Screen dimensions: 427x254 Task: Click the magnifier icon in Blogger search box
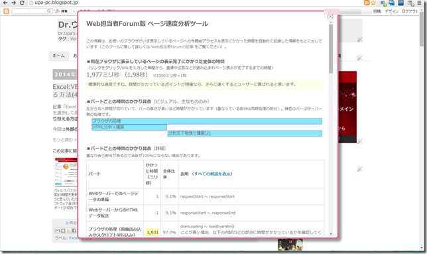pyautogui.click(x=49, y=11)
